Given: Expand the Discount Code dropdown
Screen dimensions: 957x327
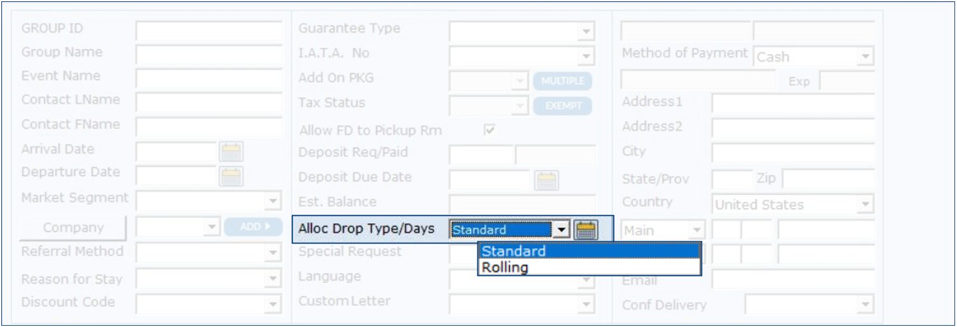Looking at the screenshot, I should [273, 305].
